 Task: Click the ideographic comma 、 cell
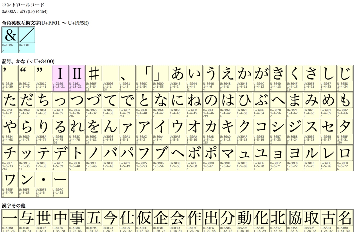(x=127, y=78)
